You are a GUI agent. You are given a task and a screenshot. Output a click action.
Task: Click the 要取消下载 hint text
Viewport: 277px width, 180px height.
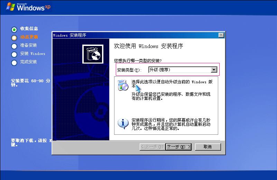click(x=31, y=142)
